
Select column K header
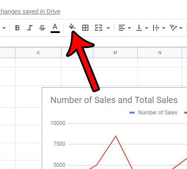38,52
